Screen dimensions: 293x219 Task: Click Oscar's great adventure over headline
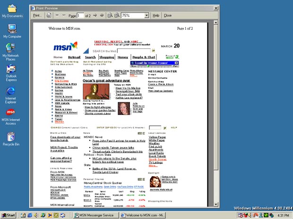coord(106,81)
